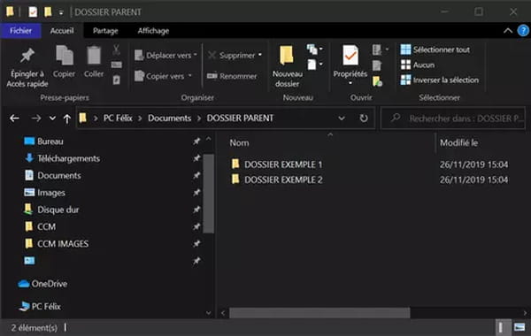Viewport: 531px width, 336px height.
Task: Click the Coller clipboard icon
Action: pos(94,55)
